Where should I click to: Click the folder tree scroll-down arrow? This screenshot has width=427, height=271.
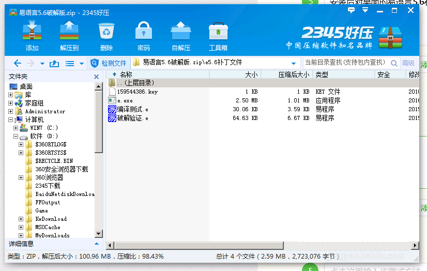(x=99, y=233)
